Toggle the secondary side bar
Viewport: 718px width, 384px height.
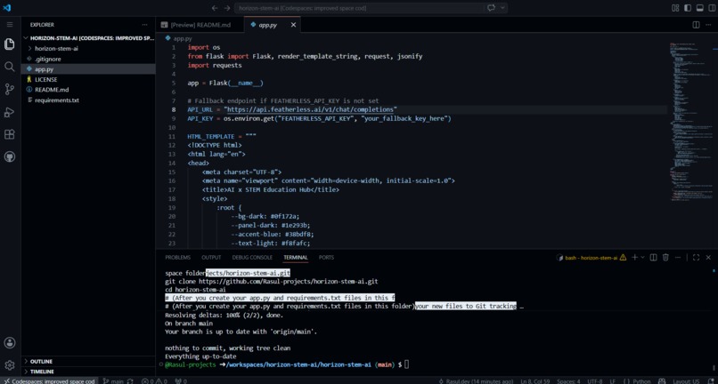coord(712,8)
